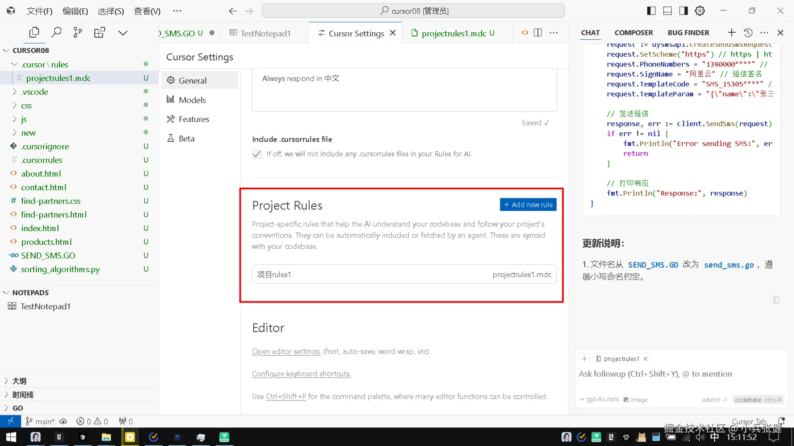This screenshot has height=446, width=794.
Task: Toggle the bottom panel layout icon
Action: [x=667, y=11]
